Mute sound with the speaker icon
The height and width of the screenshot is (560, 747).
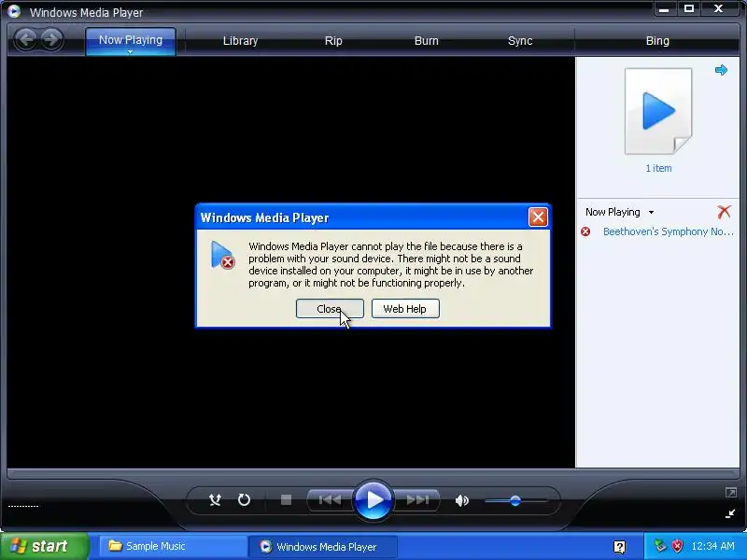click(x=461, y=500)
